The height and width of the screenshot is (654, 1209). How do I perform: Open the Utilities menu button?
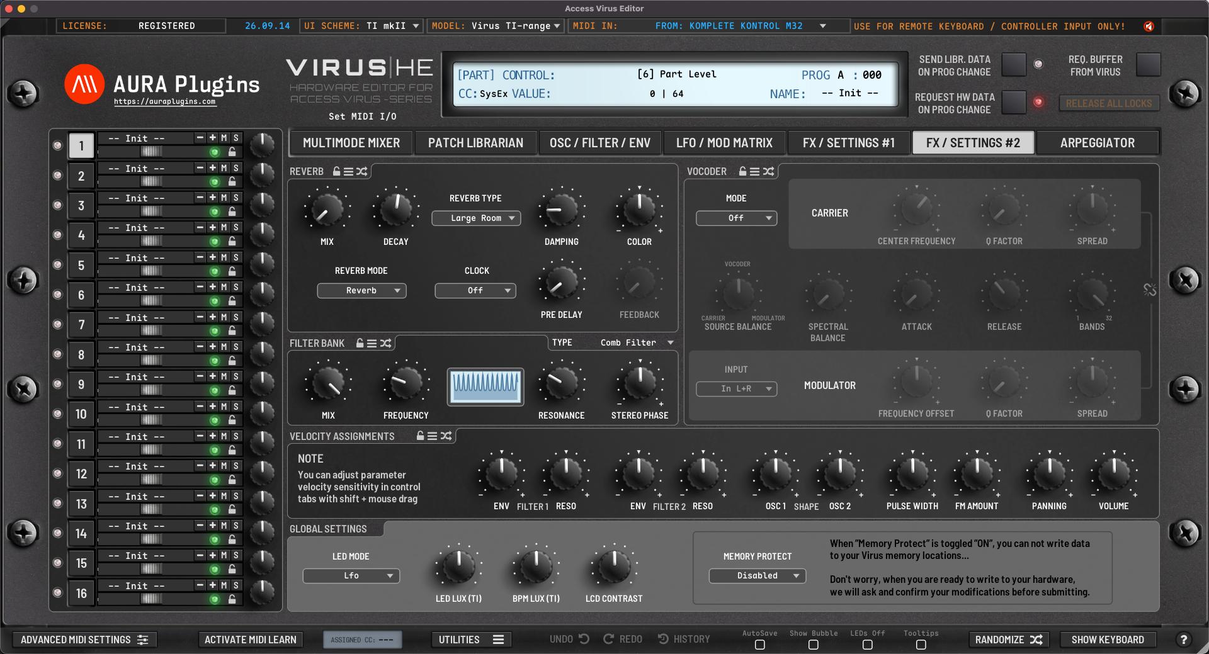click(471, 640)
